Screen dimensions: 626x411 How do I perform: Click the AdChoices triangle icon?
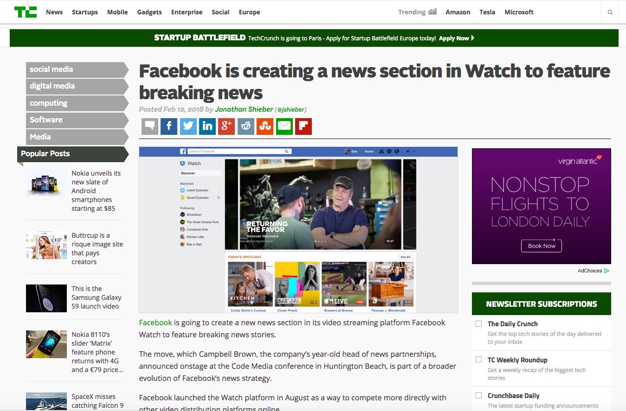pyautogui.click(x=607, y=271)
